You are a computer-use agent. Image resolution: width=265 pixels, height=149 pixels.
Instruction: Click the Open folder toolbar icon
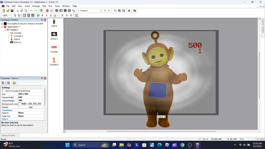(8, 11)
